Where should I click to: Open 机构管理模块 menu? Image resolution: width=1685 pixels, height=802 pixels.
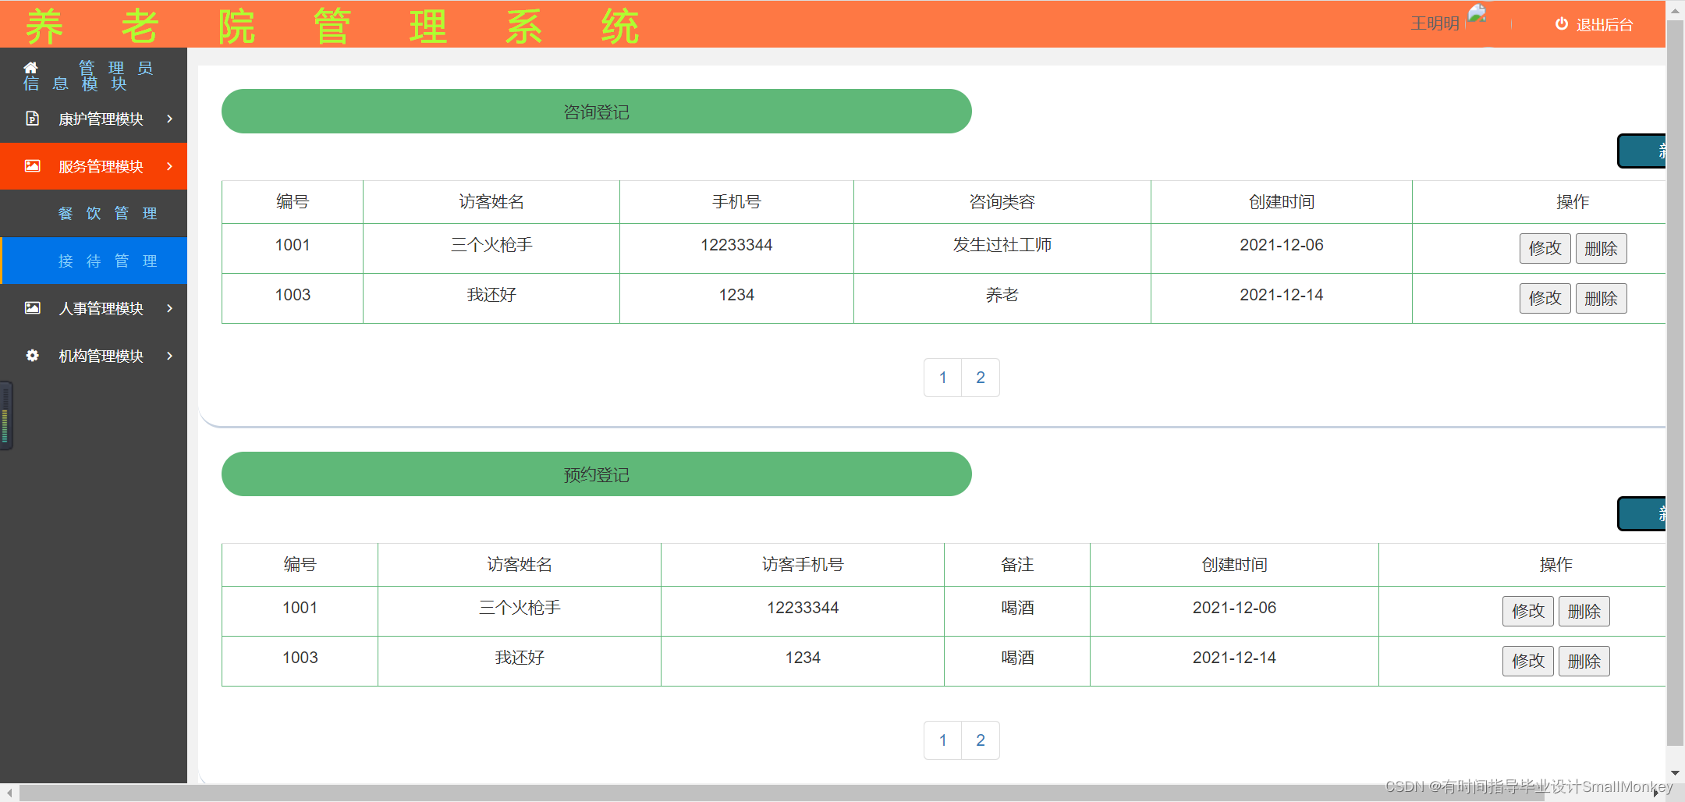point(94,356)
